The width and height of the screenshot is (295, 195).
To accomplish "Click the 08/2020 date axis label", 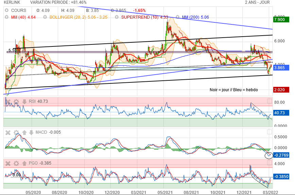I will click(59, 192).
